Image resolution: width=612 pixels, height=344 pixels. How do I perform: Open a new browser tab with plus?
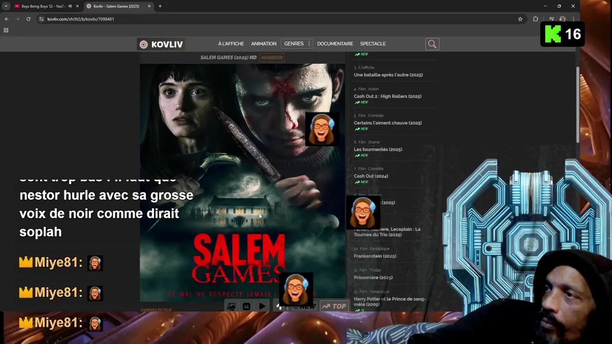pyautogui.click(x=160, y=6)
